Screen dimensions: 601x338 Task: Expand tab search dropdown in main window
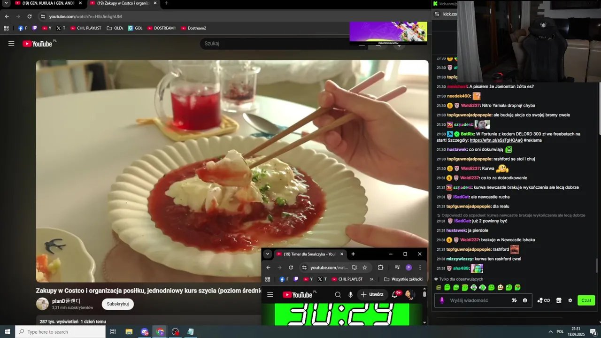[6, 3]
